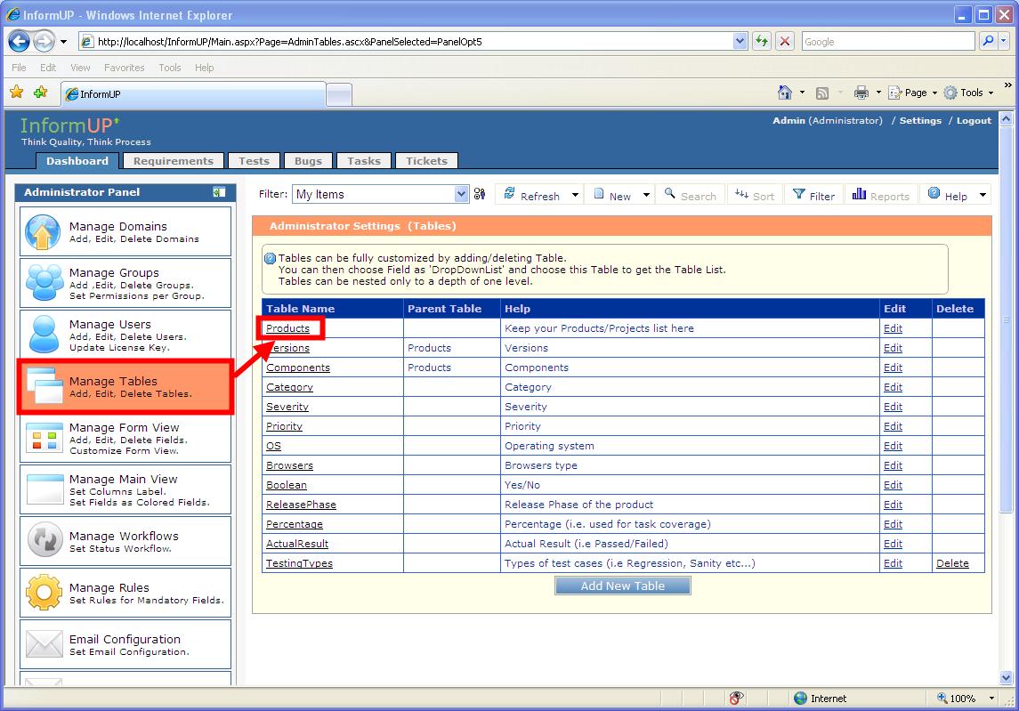The width and height of the screenshot is (1019, 711).
Task: Click the browser Refresh page icon
Action: click(x=761, y=42)
